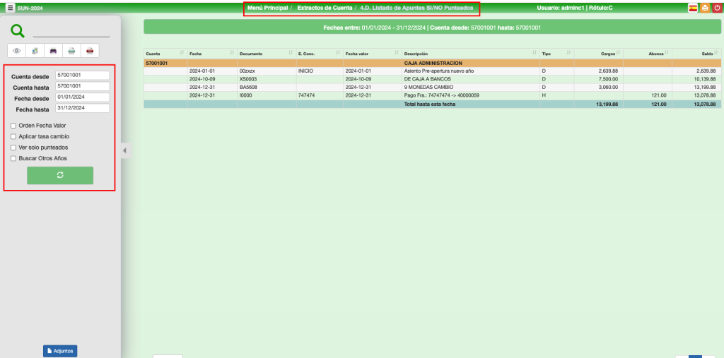Click the red power logout icon
The height and width of the screenshot is (358, 724).
717,8
